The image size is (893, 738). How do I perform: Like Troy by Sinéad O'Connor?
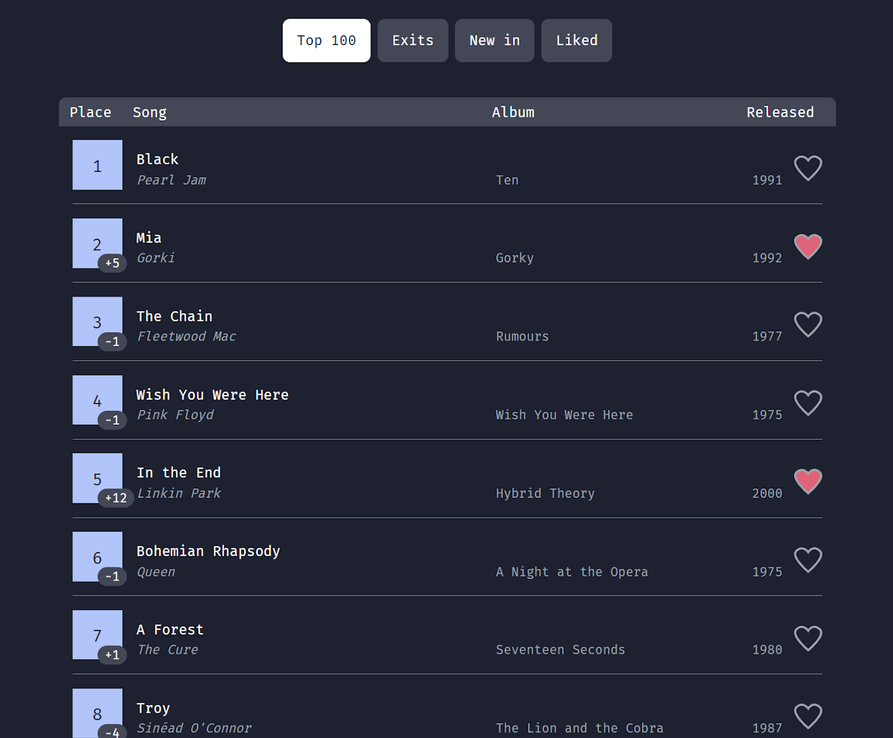(808, 716)
